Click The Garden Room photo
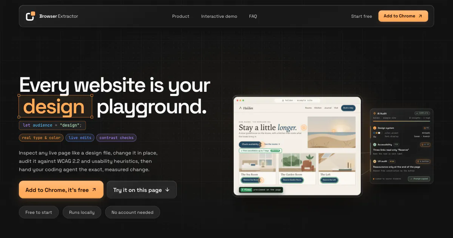 297,162
